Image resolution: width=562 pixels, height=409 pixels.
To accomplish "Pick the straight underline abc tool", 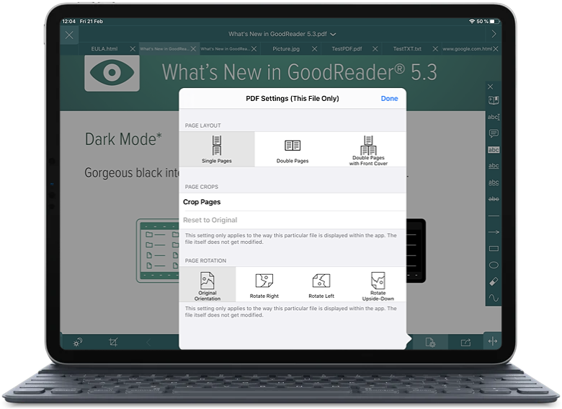I will [x=494, y=166].
